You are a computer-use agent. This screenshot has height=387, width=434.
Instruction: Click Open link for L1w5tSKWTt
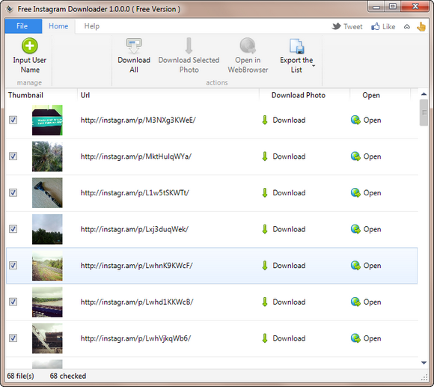pos(373,193)
